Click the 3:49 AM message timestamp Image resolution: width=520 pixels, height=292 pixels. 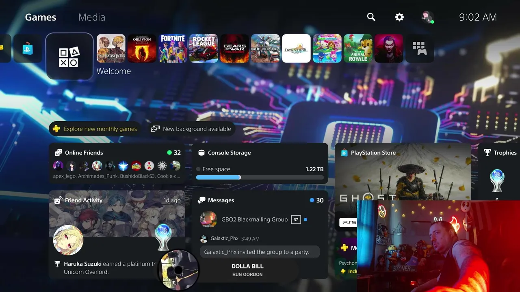pos(250,239)
